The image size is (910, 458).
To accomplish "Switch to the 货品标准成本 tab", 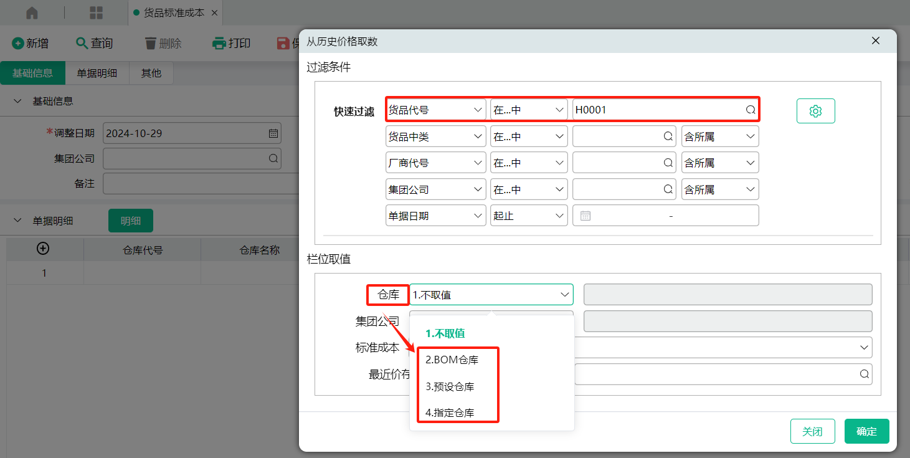I will click(x=174, y=12).
